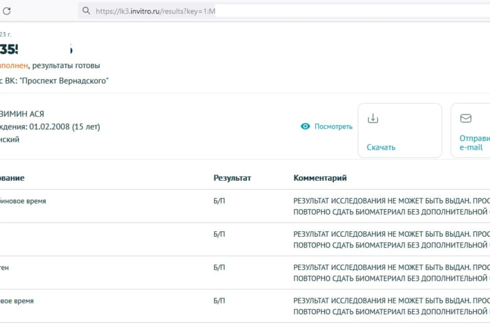Screen dimensions: 490x327
Task: Send results using Отправить e-mail
Action: point(475,143)
